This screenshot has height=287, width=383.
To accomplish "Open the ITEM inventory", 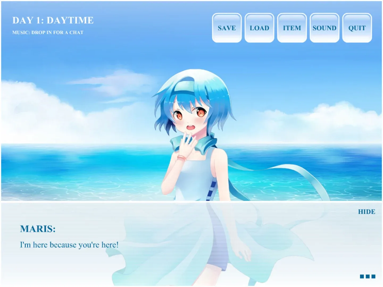I will 292,28.
